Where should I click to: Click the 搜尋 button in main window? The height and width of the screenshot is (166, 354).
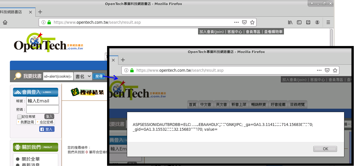(x=99, y=76)
